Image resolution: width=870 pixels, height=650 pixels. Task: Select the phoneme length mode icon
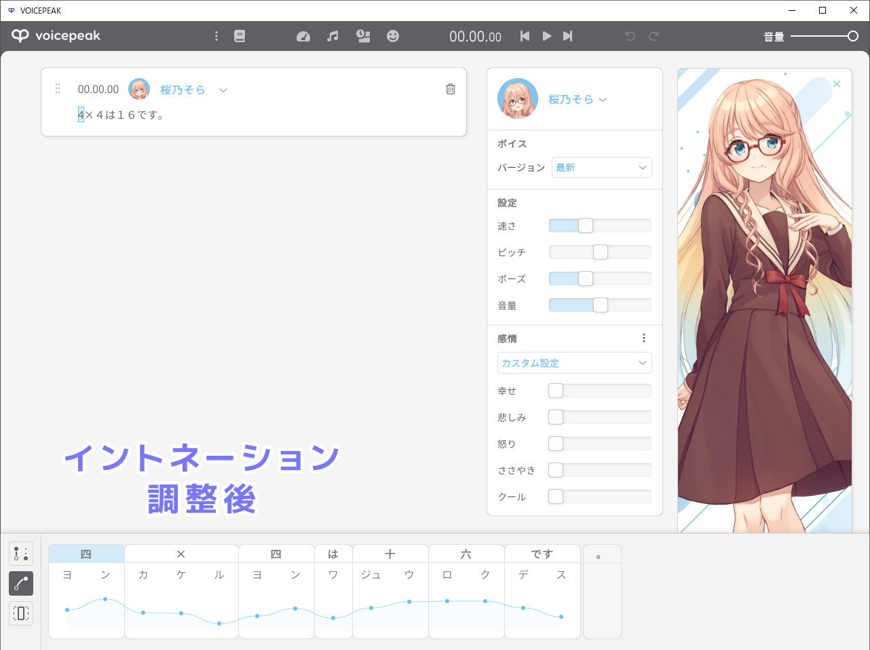[x=21, y=613]
